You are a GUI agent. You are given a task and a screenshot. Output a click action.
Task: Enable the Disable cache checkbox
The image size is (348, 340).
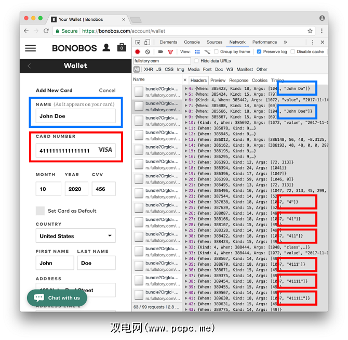(293, 52)
